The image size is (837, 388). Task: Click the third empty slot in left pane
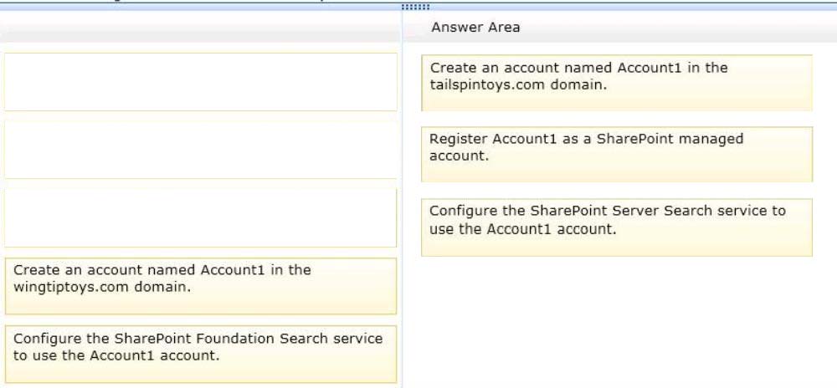(x=201, y=217)
